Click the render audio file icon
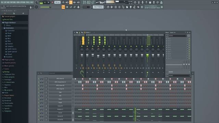The image size is (219, 123). click(154, 2)
